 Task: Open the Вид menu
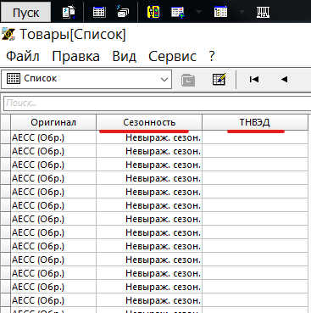(x=125, y=56)
